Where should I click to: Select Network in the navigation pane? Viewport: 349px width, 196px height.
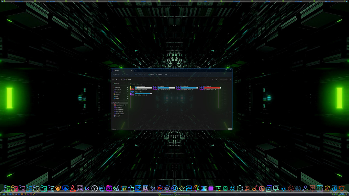[117, 116]
